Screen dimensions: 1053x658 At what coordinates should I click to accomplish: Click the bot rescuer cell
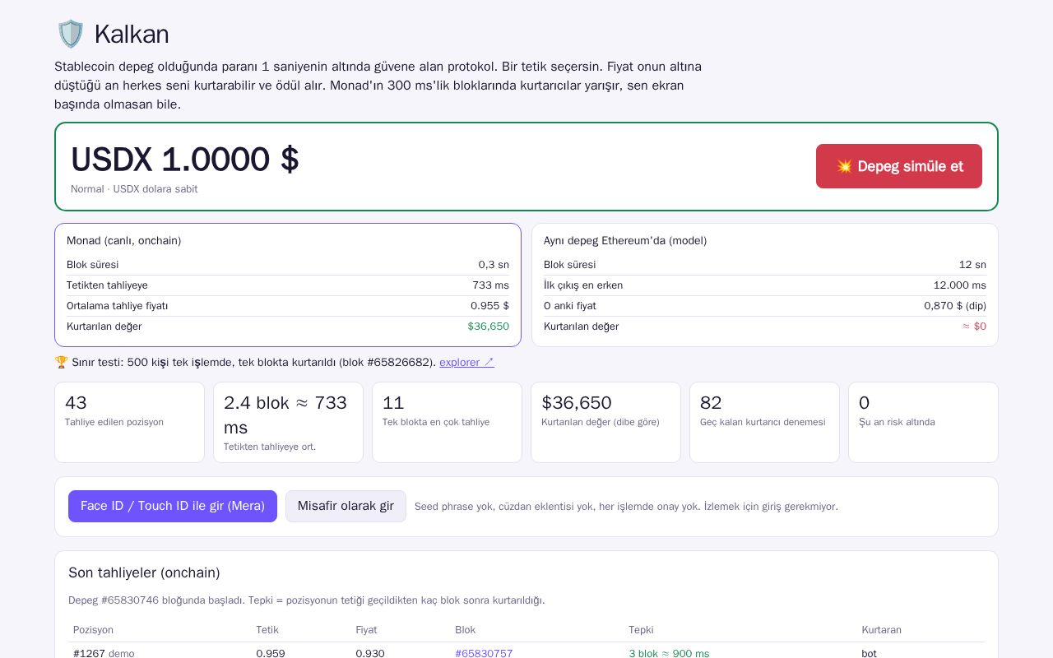click(x=869, y=653)
